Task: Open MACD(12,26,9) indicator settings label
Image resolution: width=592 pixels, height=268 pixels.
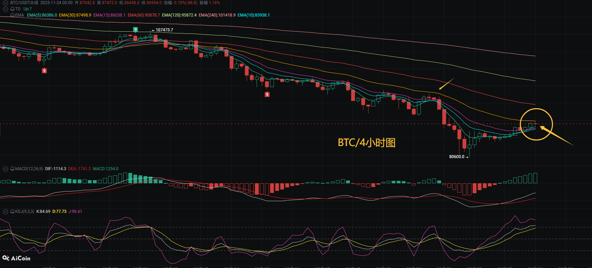Action: click(29, 169)
